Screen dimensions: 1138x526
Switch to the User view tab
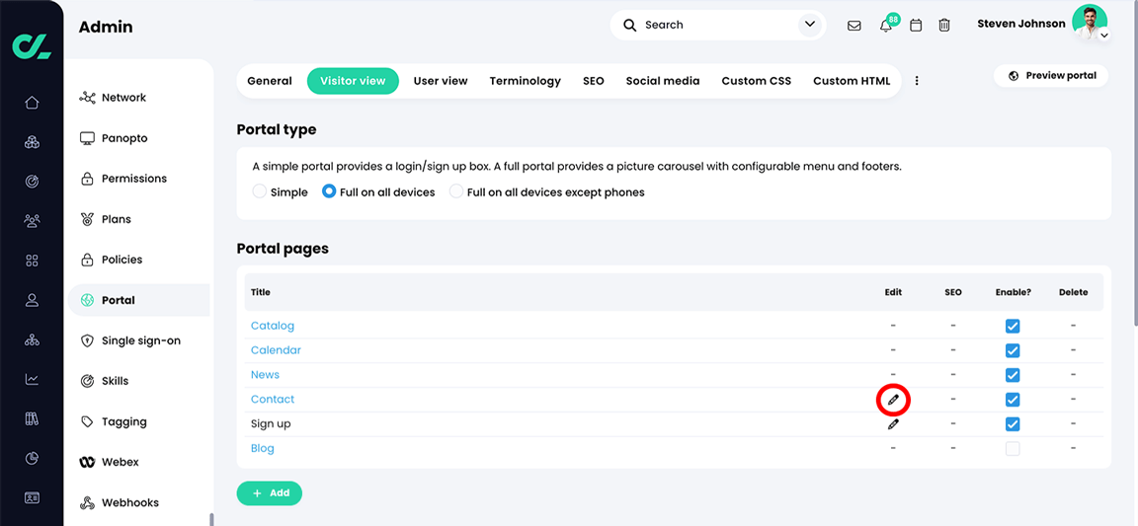441,81
